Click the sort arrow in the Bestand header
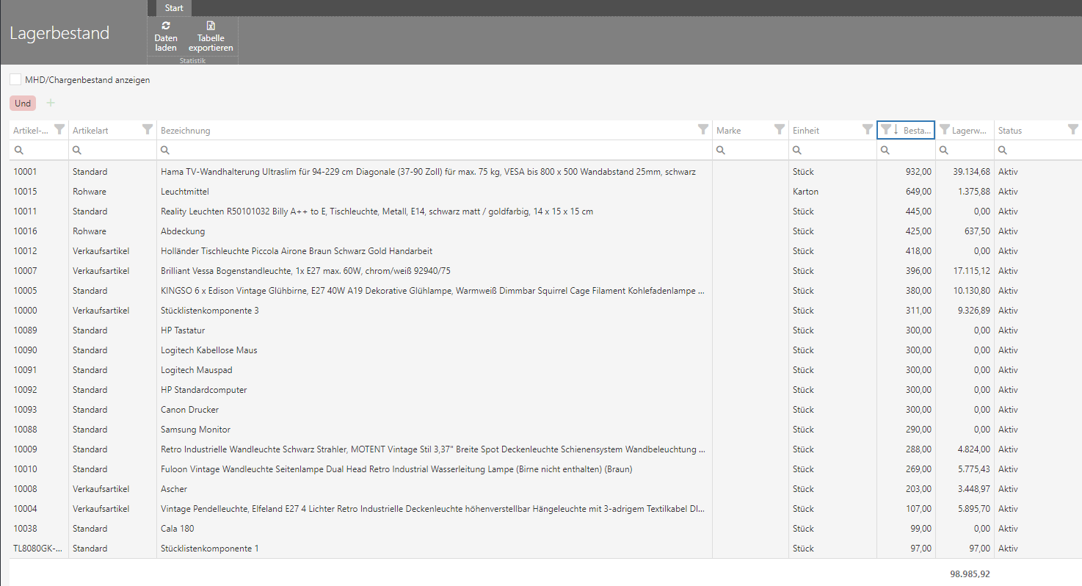The image size is (1082, 586). coord(896,130)
